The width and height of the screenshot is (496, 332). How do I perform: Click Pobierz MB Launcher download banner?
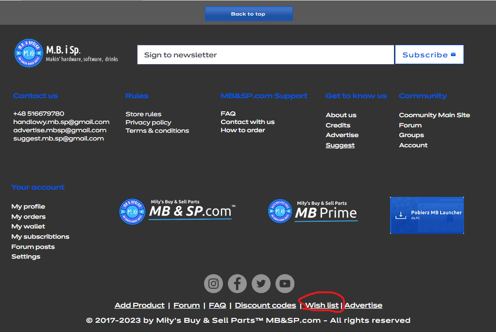pos(427,215)
